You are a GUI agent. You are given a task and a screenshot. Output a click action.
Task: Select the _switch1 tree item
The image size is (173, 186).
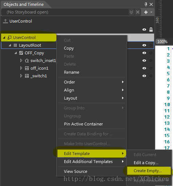click(39, 76)
